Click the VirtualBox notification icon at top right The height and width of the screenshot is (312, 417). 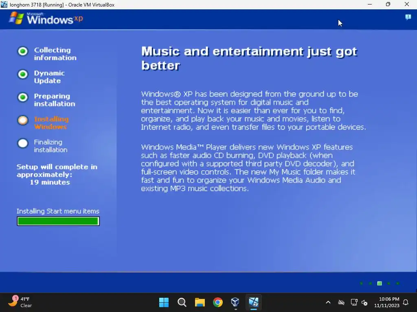[408, 17]
